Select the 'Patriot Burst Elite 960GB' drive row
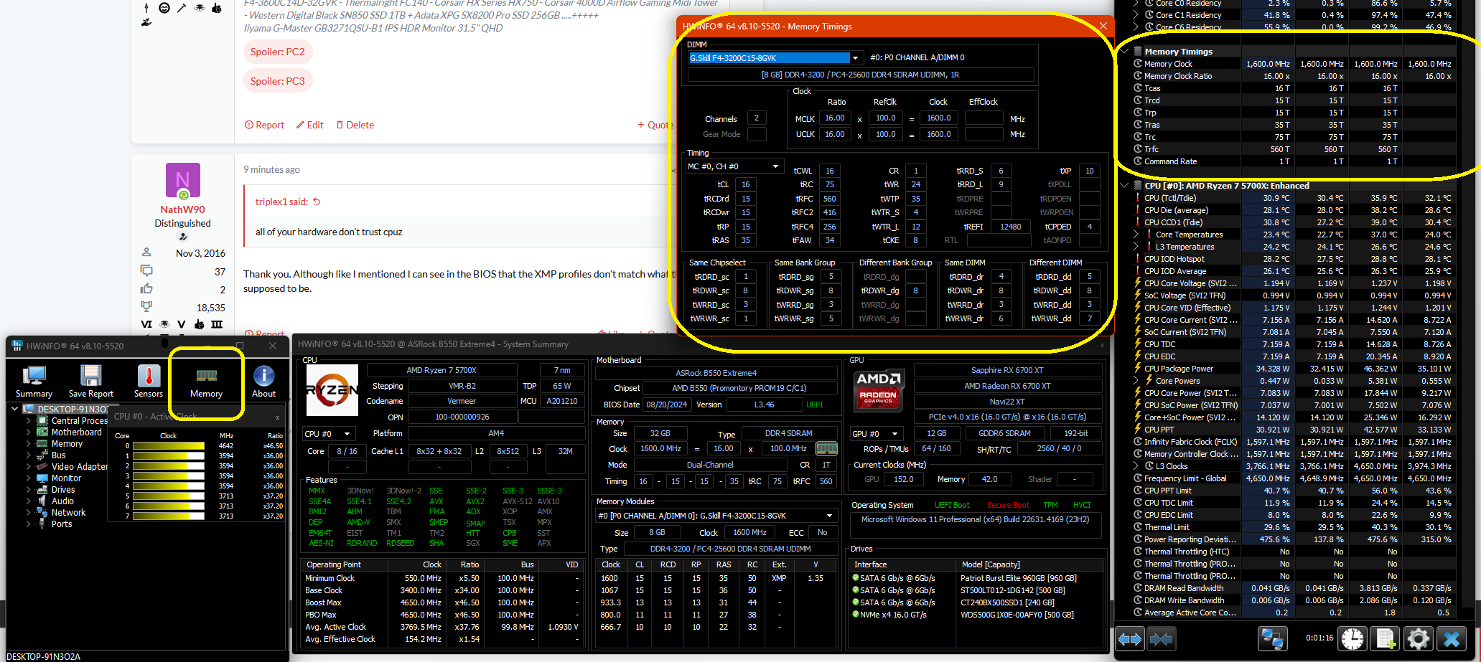The image size is (1481, 662). coord(975,578)
